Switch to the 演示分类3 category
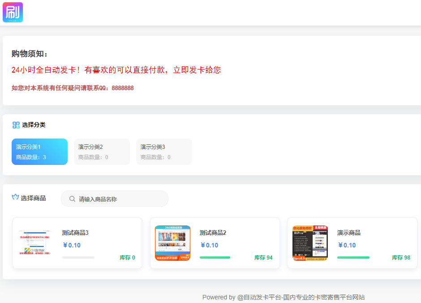 pos(164,151)
